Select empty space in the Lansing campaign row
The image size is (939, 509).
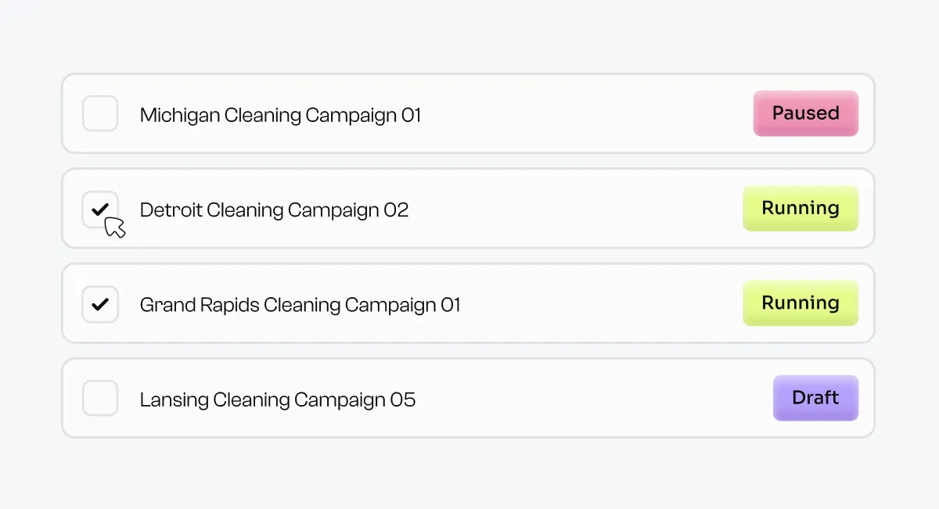[595, 399]
